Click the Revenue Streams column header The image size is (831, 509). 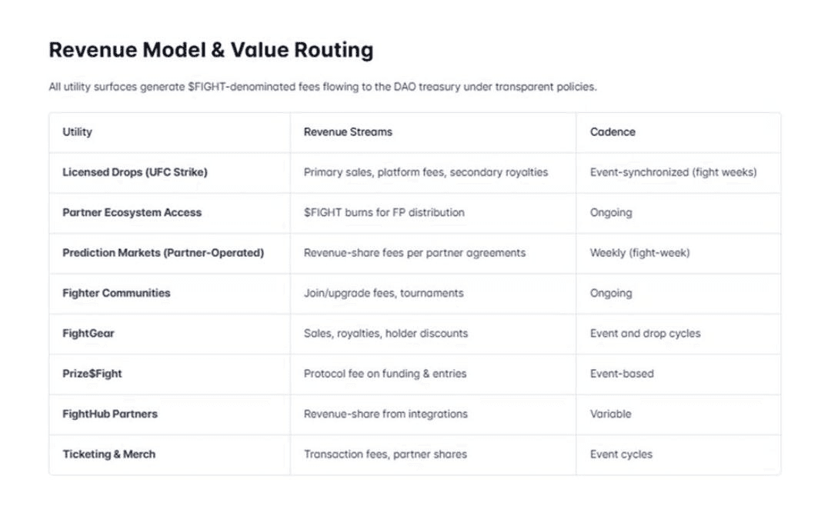click(348, 132)
